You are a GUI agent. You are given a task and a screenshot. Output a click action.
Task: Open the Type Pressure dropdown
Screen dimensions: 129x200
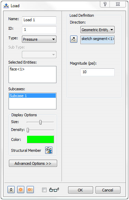pos(39,39)
